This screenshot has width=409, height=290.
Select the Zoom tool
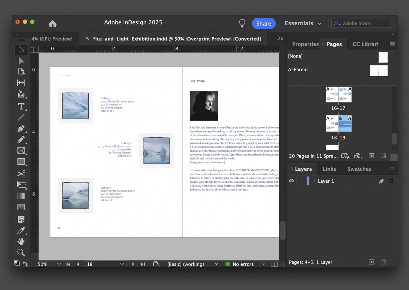click(21, 253)
